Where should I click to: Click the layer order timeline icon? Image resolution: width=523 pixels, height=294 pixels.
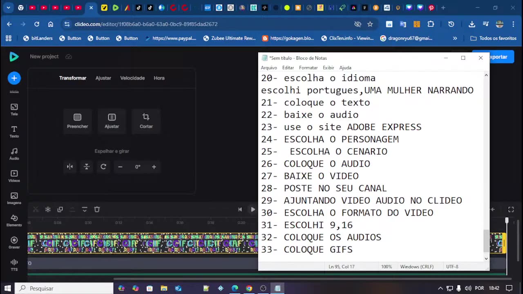85,209
